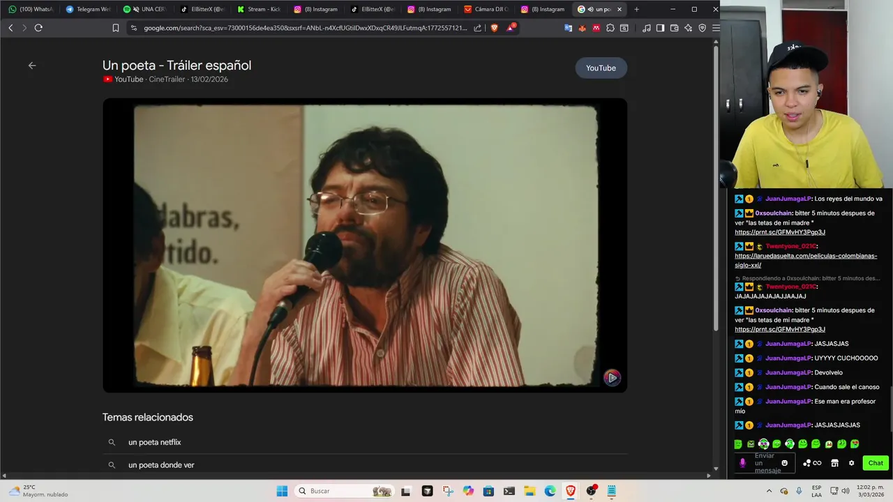This screenshot has width=893, height=502.
Task: Select 'un poeta donde ver' related search
Action: coord(161,465)
